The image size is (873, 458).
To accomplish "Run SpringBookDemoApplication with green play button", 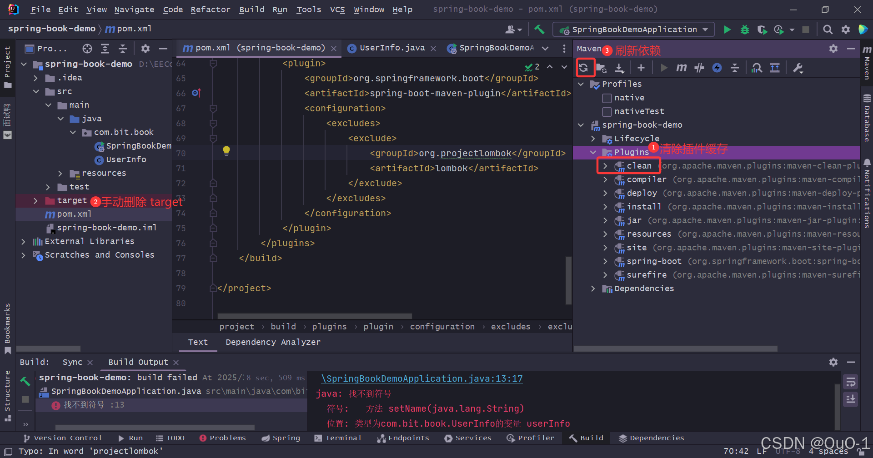I will coord(727,30).
